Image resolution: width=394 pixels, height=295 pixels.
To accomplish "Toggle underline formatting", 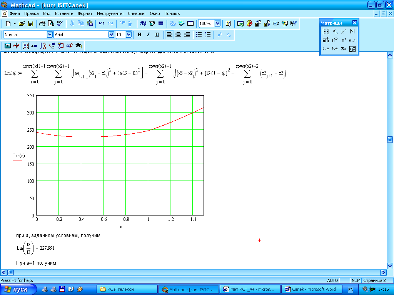I will click(x=157, y=35).
